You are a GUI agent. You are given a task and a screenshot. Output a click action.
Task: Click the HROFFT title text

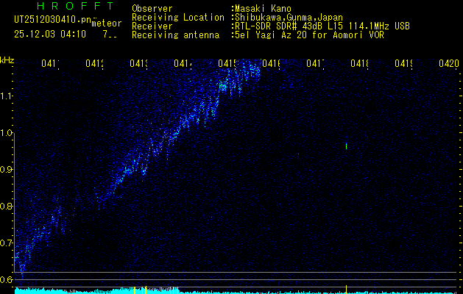pyautogui.click(x=75, y=6)
